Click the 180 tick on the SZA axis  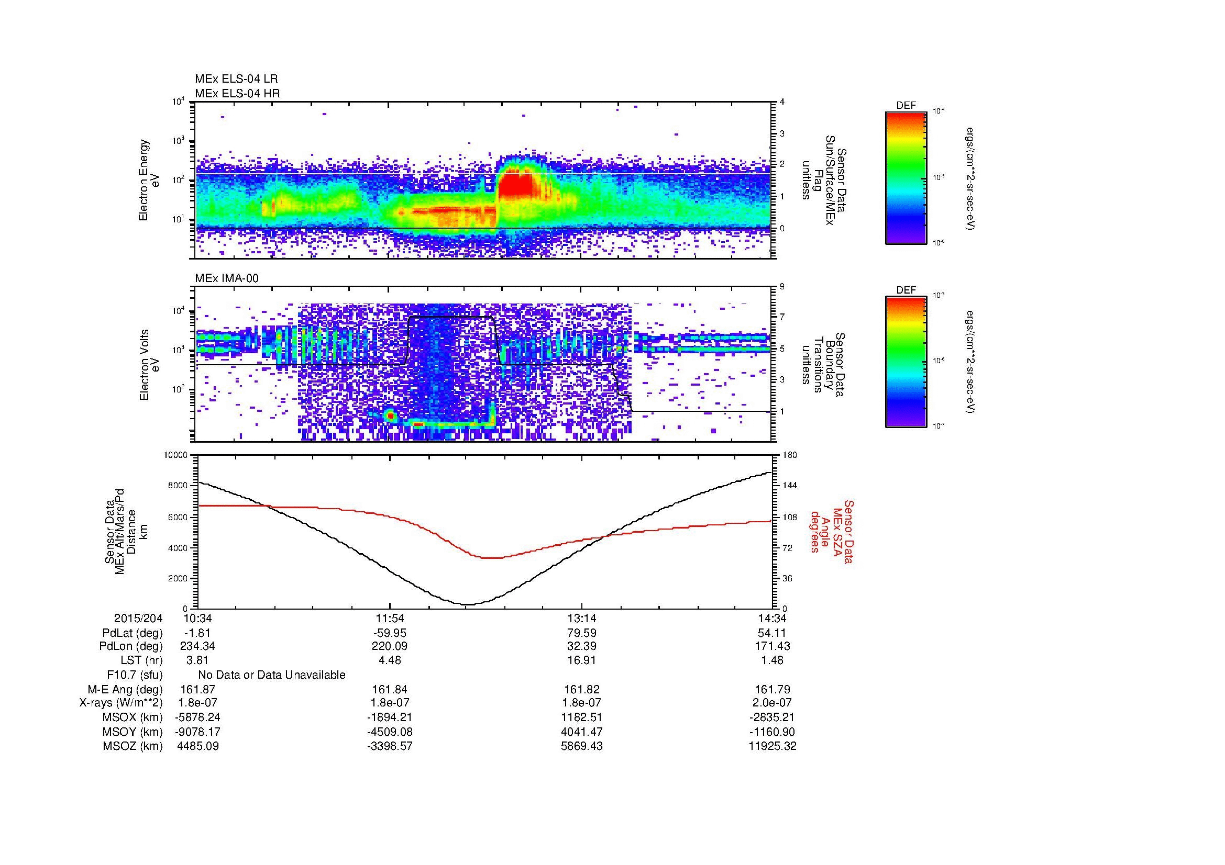[789, 455]
